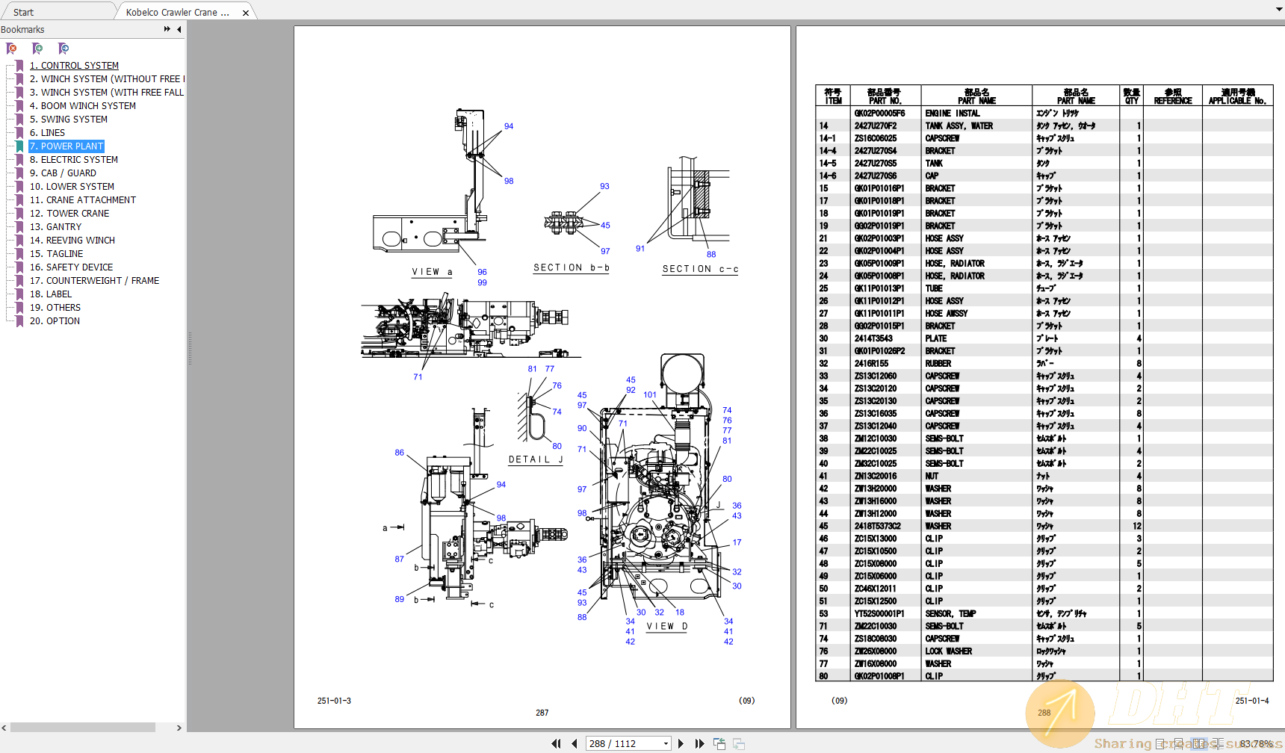Click the zoom level 83.78% in the status bar
The height and width of the screenshot is (753, 1285).
(x=1256, y=744)
